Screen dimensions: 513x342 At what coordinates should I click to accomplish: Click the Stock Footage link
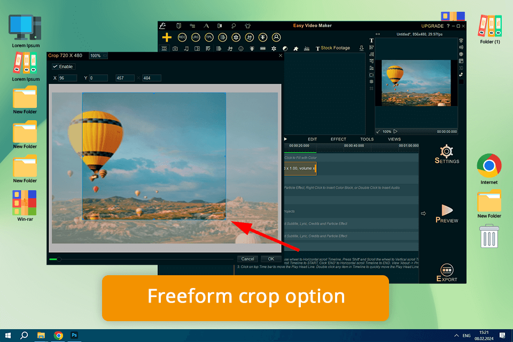click(336, 48)
